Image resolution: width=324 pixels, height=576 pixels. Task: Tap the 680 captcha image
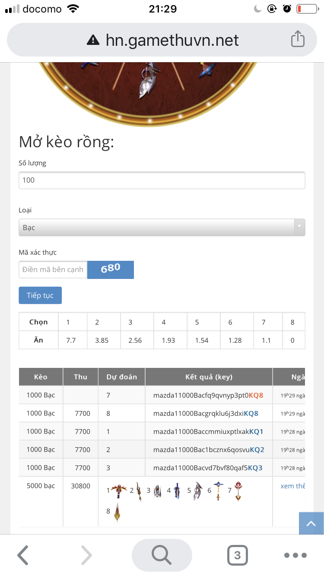tap(111, 269)
